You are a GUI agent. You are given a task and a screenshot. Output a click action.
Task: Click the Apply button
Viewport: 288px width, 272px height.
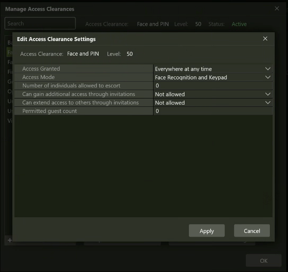pos(207,230)
